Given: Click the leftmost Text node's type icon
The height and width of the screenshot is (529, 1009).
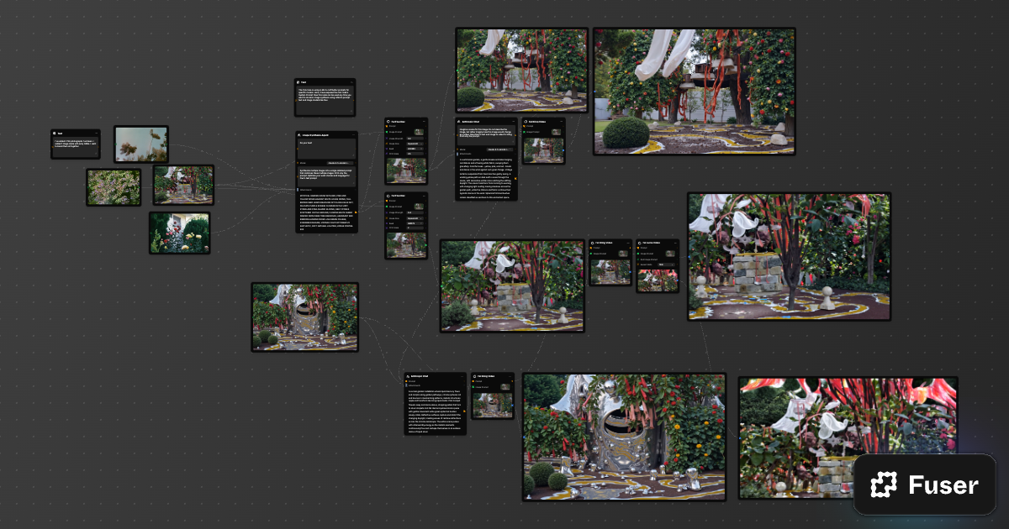Looking at the screenshot, I should [x=55, y=134].
